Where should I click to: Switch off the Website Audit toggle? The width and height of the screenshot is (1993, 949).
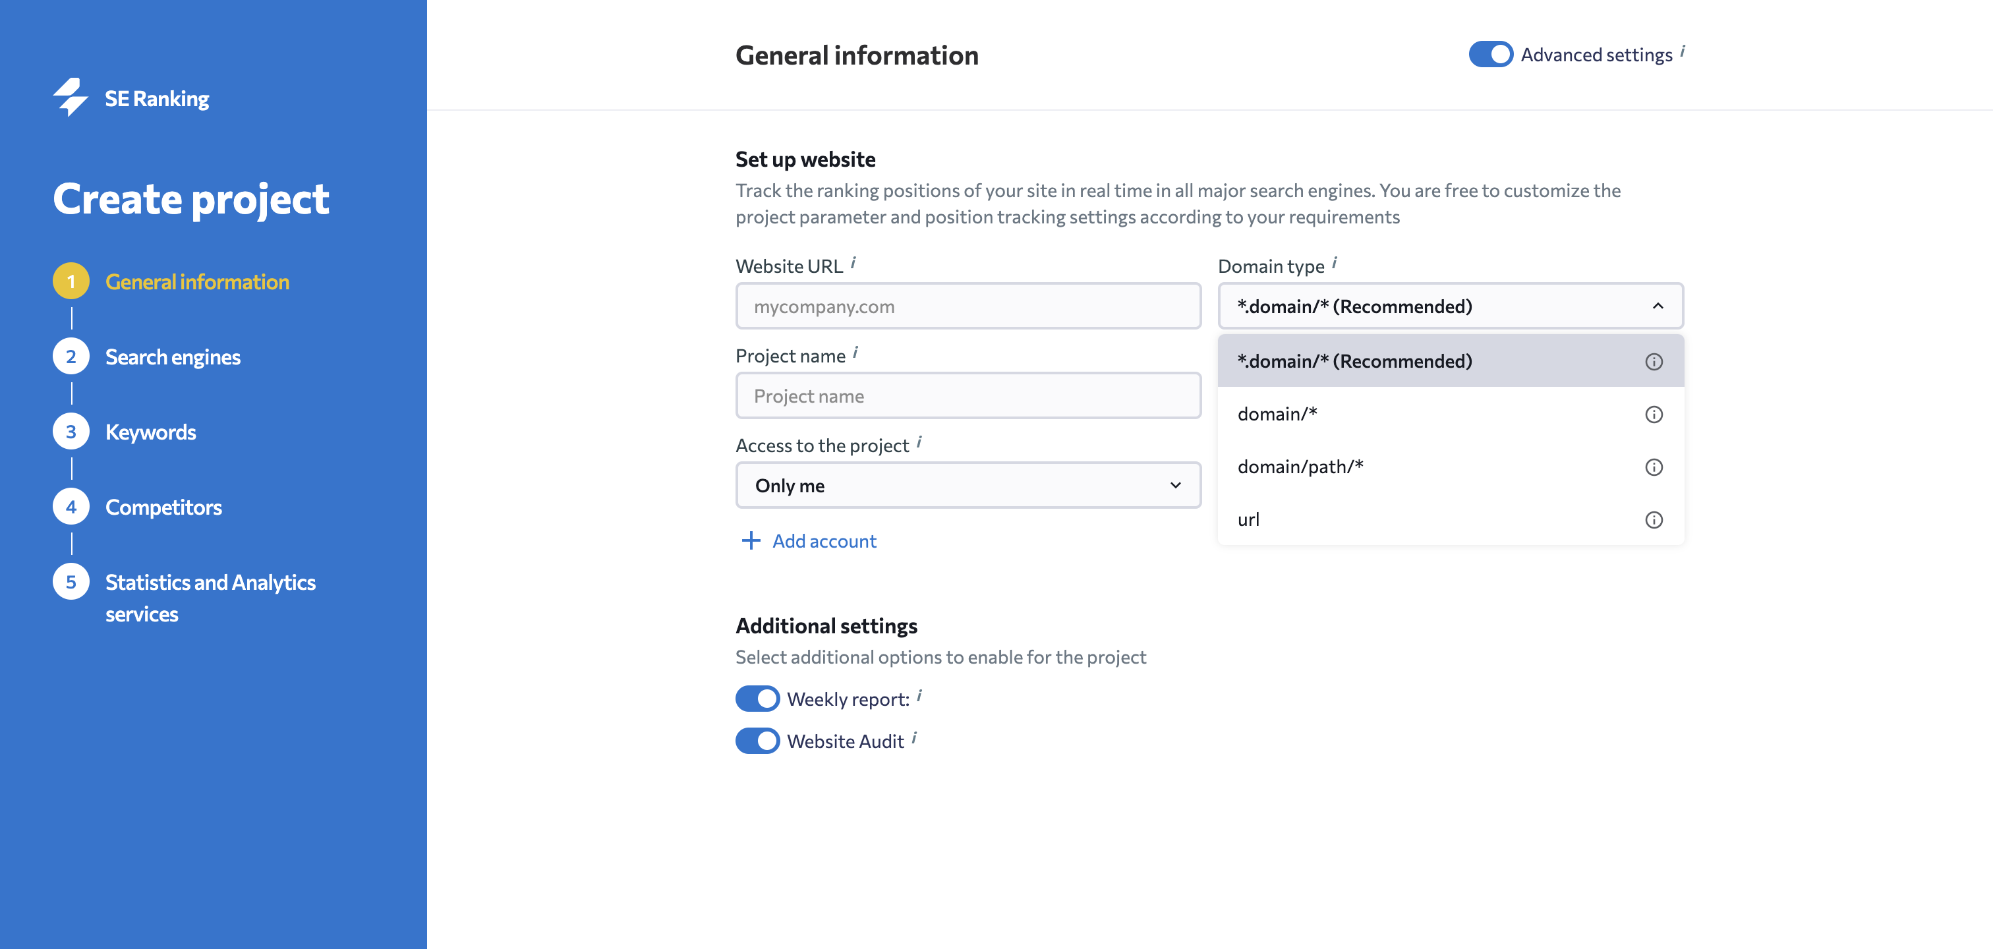pyautogui.click(x=757, y=741)
